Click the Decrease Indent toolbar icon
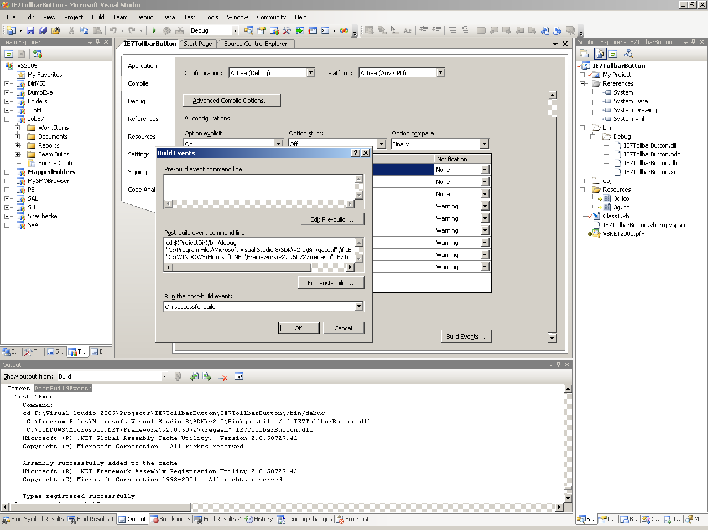This screenshot has width=708, height=530. pyautogui.click(x=424, y=30)
